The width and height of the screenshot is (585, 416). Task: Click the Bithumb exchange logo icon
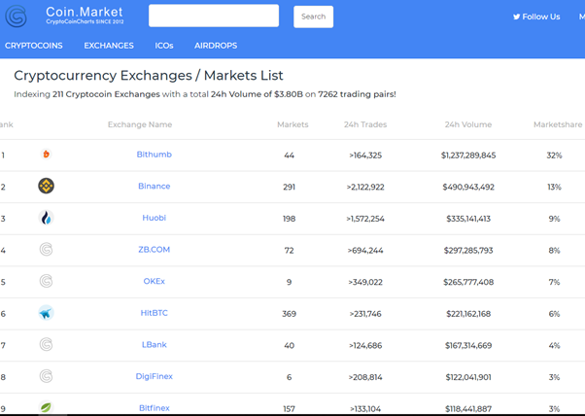pos(46,155)
